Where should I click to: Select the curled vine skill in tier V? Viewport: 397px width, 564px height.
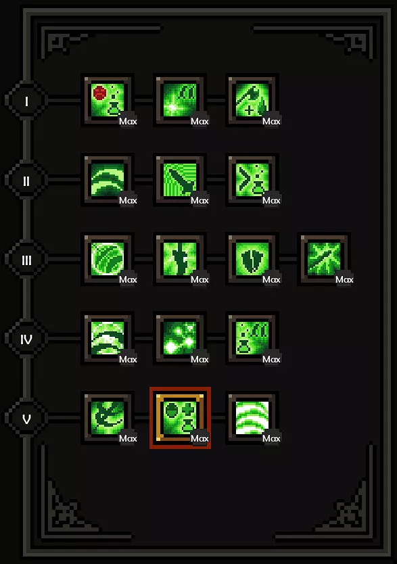click(x=108, y=418)
